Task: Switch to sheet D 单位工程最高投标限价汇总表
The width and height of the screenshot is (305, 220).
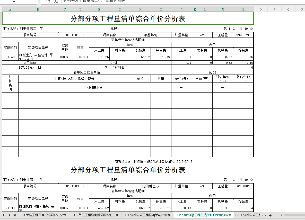Action: point(44,215)
